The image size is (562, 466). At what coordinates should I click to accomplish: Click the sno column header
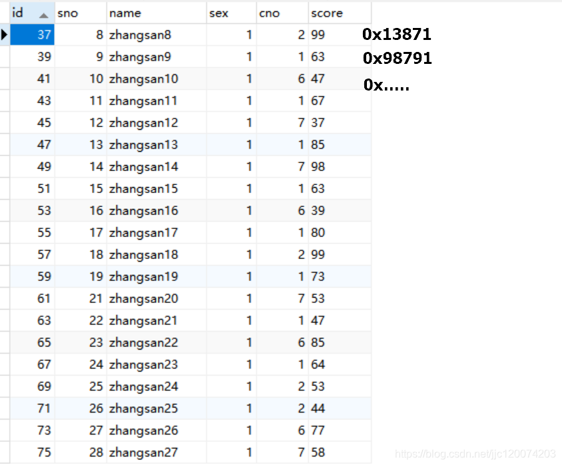tap(81, 13)
